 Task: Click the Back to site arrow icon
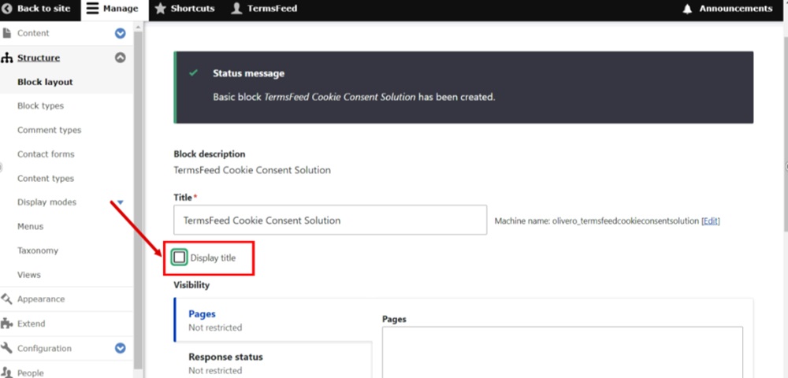[7, 9]
